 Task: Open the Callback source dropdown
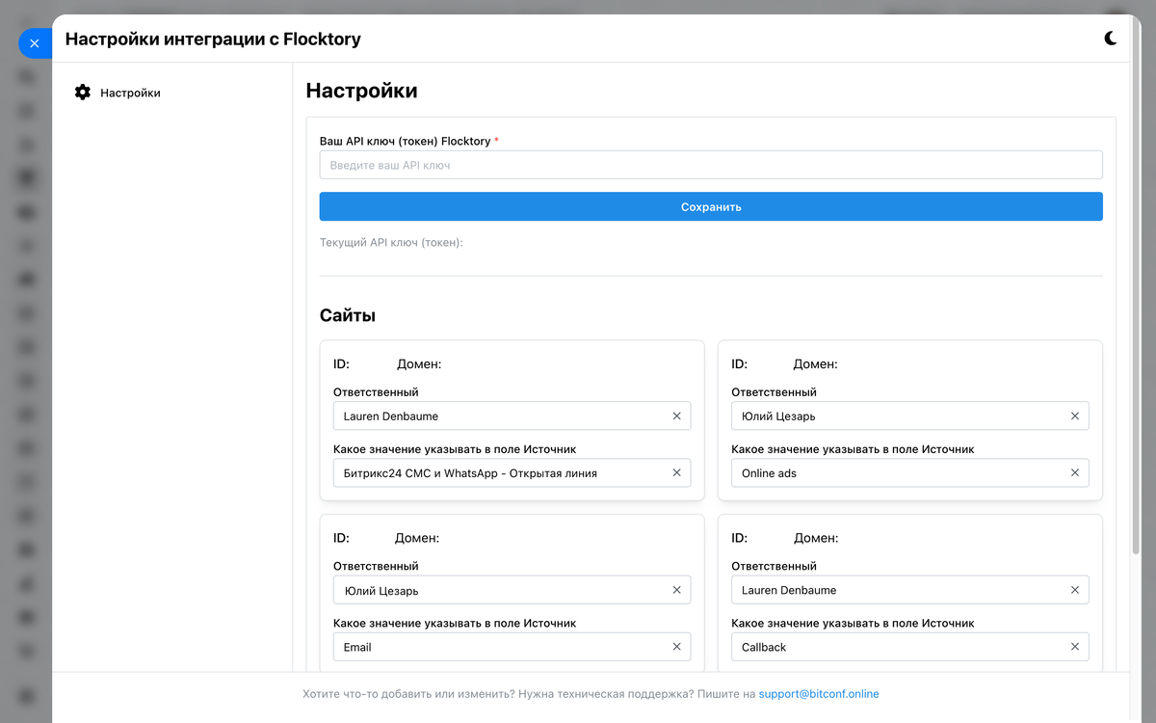point(896,647)
